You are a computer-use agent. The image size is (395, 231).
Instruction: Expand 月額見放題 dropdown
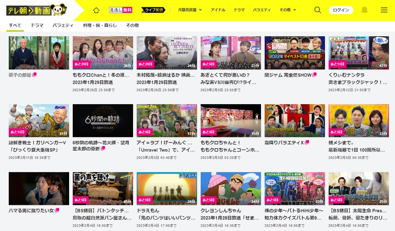[x=190, y=10]
